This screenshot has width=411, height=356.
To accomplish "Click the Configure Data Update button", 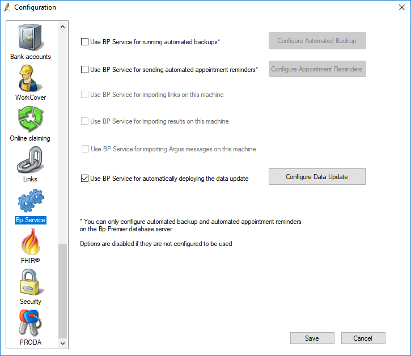I will click(317, 177).
